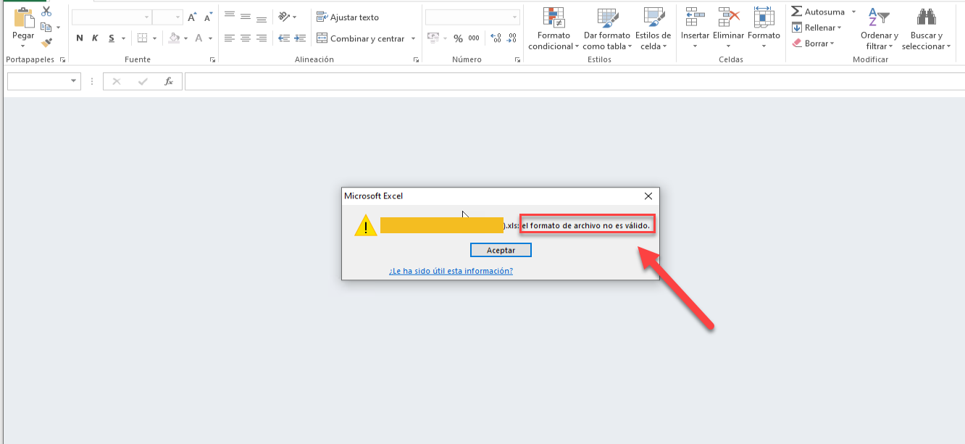
Task: Apply percent style with the % icon
Action: [458, 38]
